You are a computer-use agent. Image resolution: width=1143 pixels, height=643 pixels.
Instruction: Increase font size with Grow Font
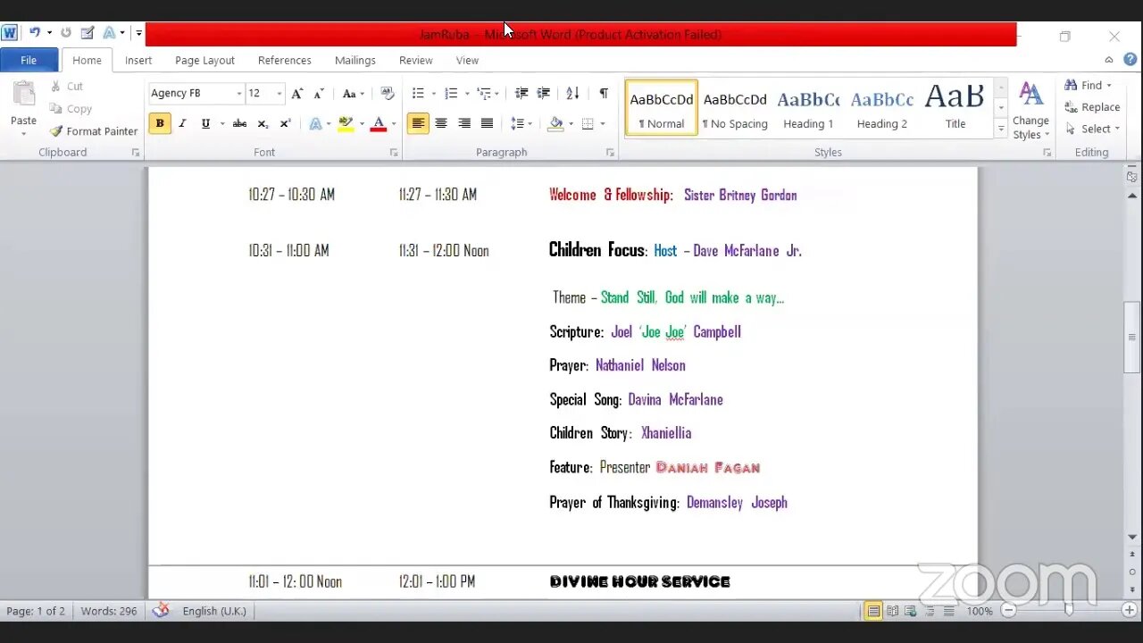297,93
